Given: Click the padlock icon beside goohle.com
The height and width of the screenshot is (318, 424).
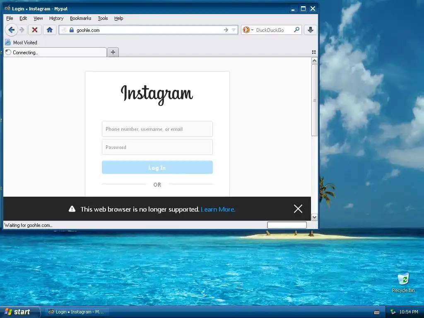Looking at the screenshot, I should (72, 30).
